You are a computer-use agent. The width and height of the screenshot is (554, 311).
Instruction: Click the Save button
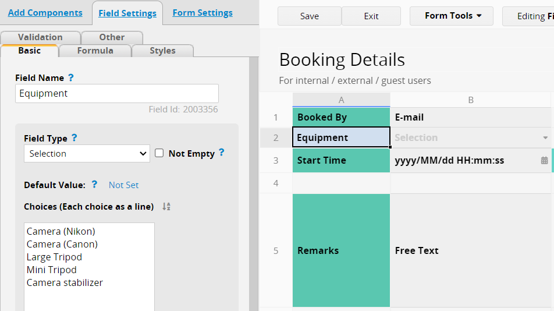(x=310, y=16)
